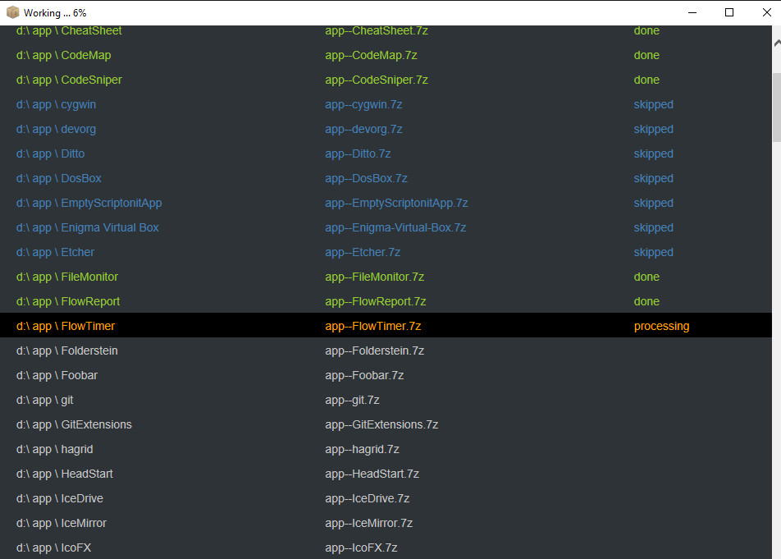Click the done status of FileMonitor
Image resolution: width=781 pixels, height=559 pixels.
(646, 277)
